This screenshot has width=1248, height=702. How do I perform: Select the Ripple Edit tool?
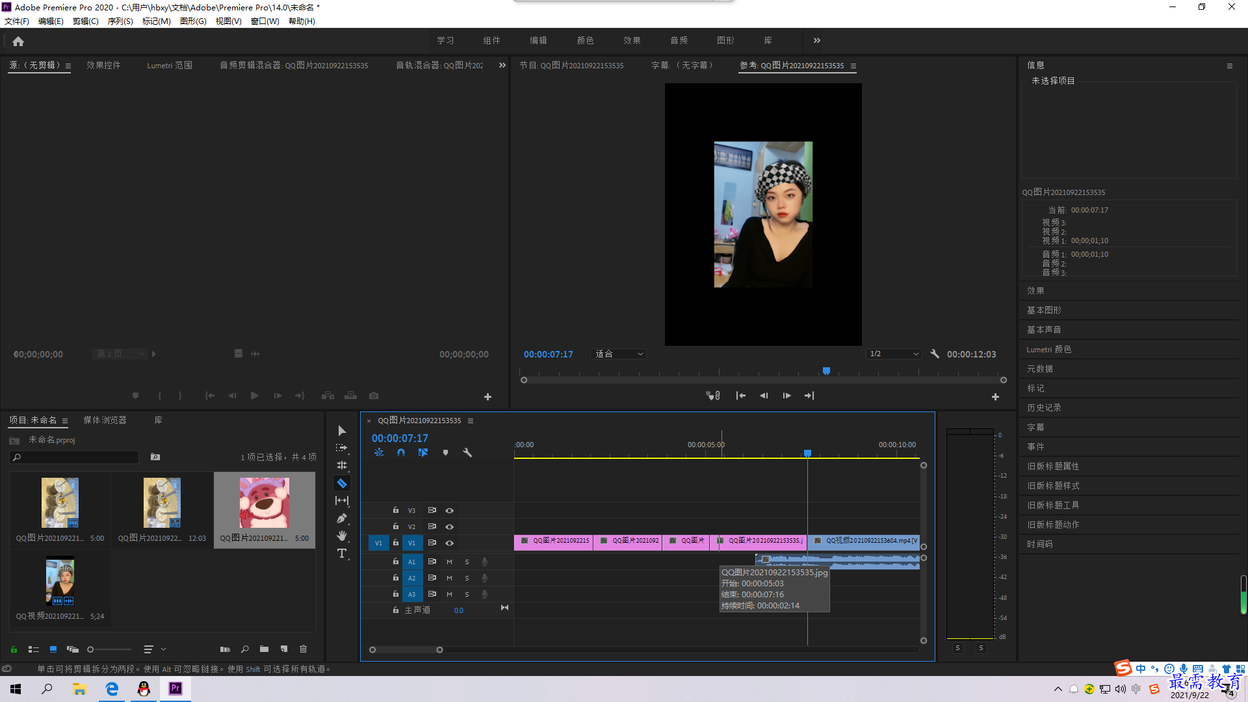(x=342, y=465)
